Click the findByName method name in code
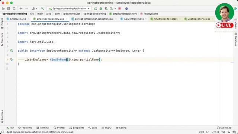 58,60
